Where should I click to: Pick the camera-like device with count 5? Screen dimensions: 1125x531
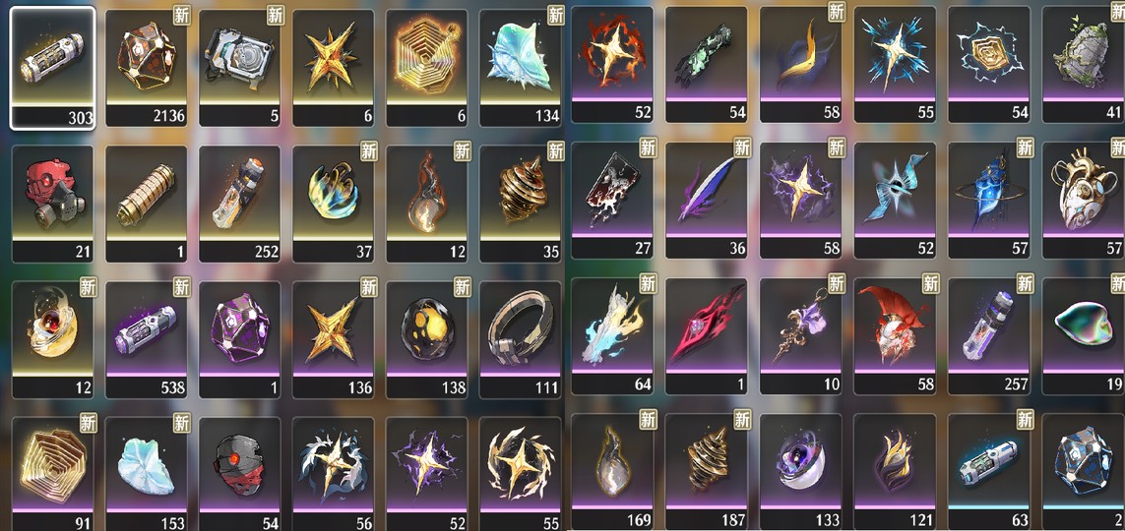pyautogui.click(x=239, y=68)
